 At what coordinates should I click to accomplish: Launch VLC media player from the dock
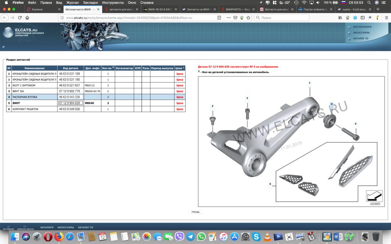point(268,237)
